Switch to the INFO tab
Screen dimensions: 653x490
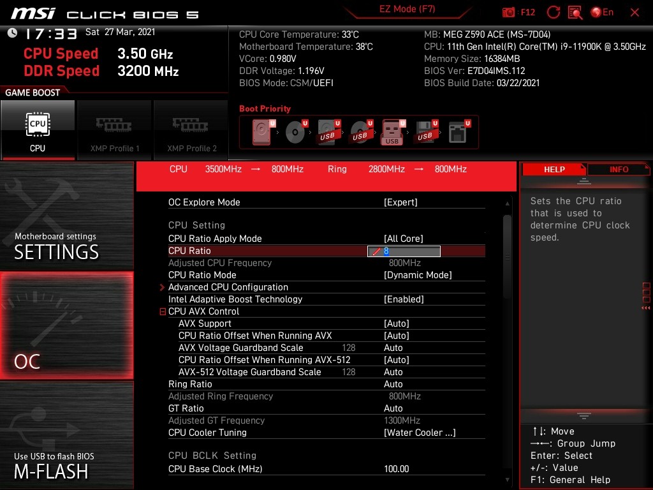click(x=618, y=169)
